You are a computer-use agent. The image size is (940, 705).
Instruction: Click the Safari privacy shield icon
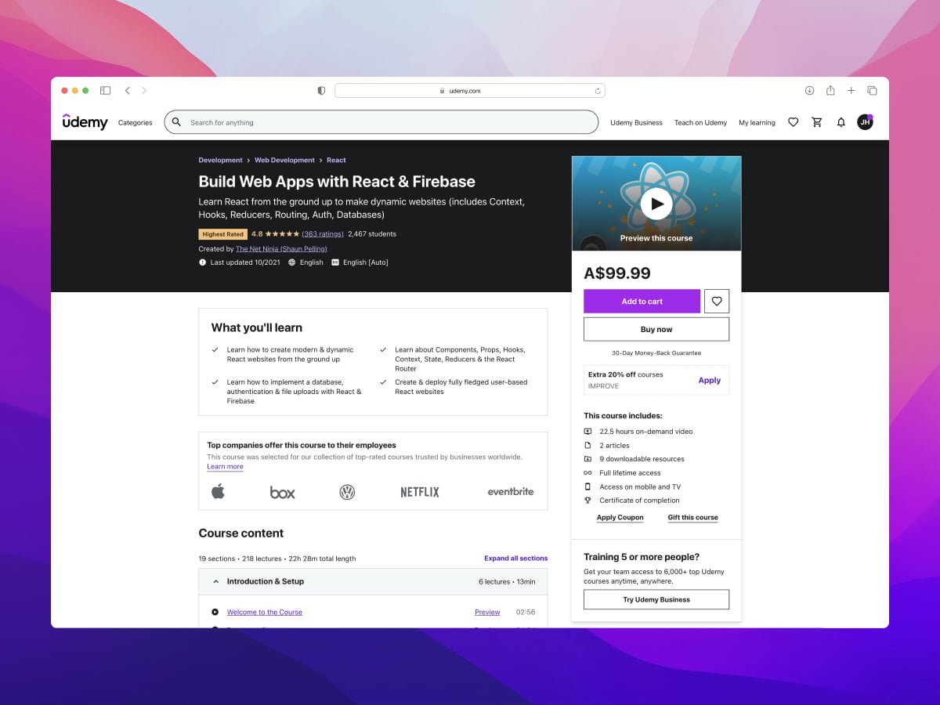(x=321, y=91)
